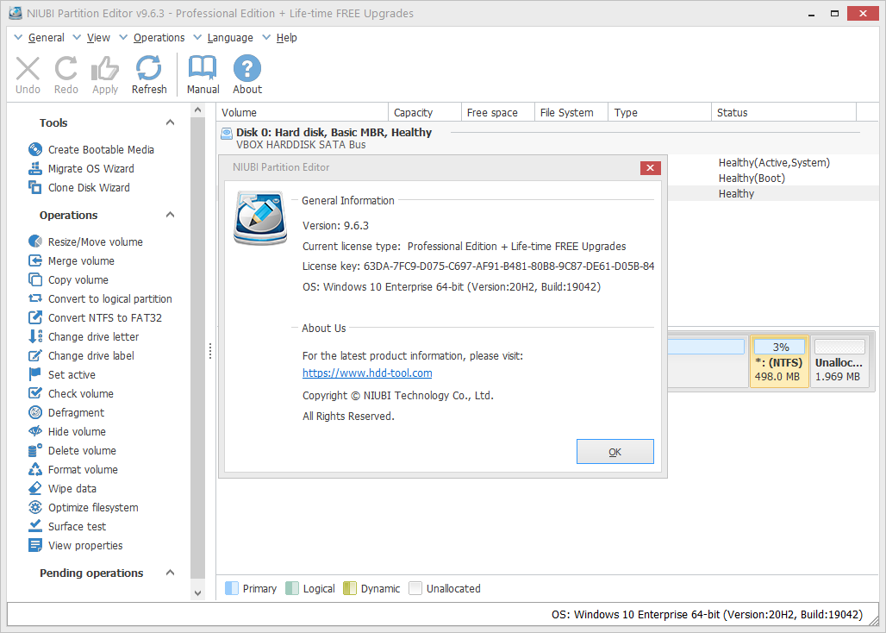Sort by the File System column

coord(571,112)
